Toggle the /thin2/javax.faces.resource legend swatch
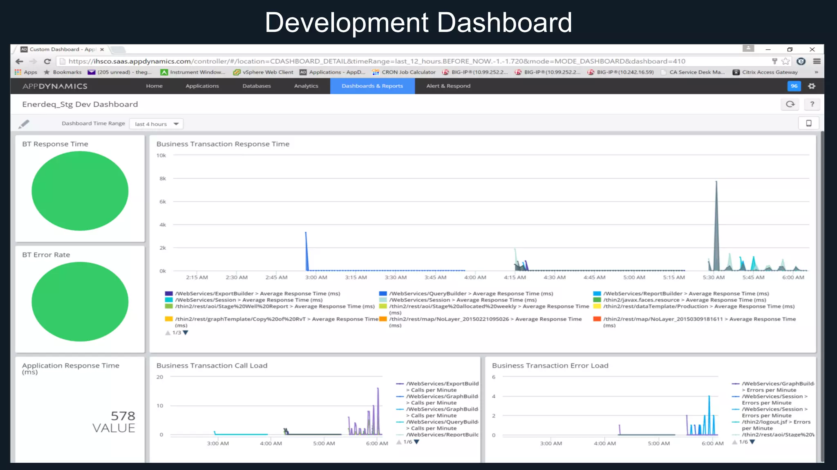This screenshot has height=470, width=837. tap(597, 300)
